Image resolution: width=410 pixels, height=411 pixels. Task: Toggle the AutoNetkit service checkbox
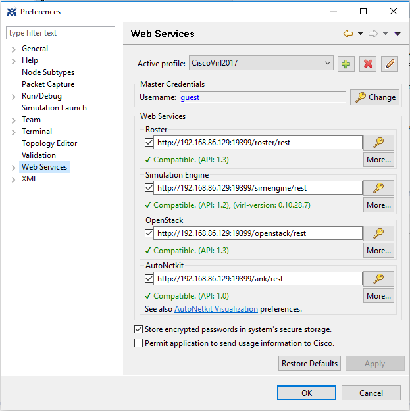click(x=149, y=279)
